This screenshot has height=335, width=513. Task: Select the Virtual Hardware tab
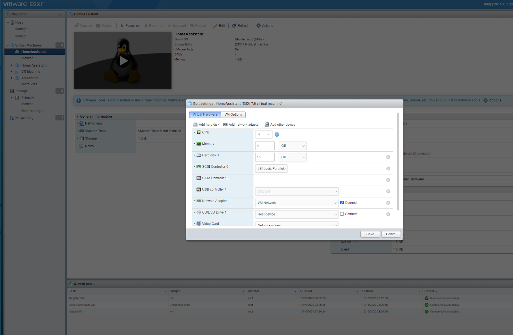pos(205,114)
